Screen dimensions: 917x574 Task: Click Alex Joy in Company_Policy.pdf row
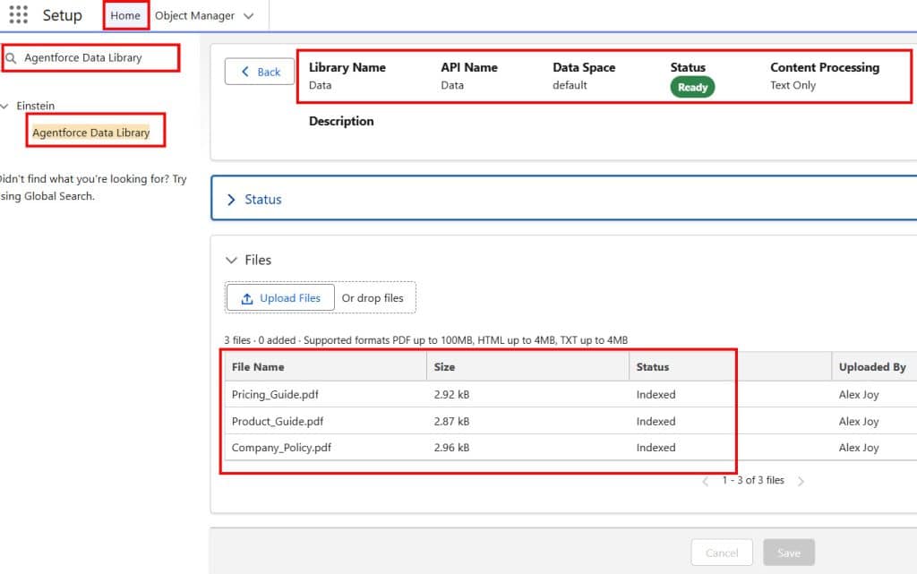tap(859, 448)
